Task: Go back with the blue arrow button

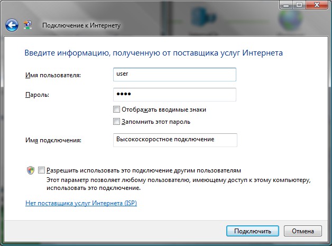Action: (x=12, y=25)
